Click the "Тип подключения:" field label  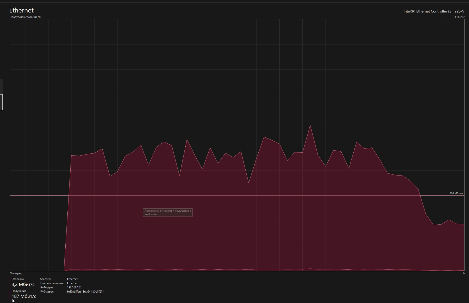click(52, 283)
